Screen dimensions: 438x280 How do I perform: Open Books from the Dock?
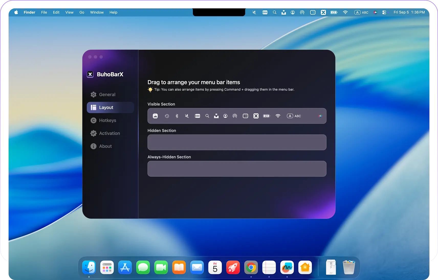(x=179, y=267)
